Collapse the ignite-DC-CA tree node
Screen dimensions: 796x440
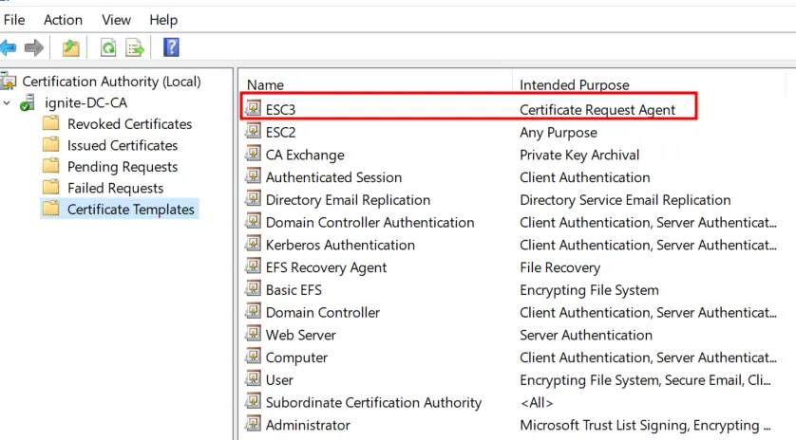tap(8, 103)
